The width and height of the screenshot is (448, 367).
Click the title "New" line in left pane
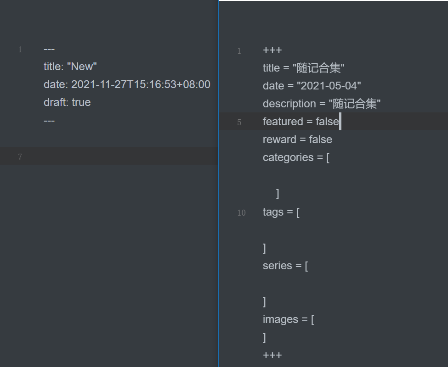(x=70, y=67)
